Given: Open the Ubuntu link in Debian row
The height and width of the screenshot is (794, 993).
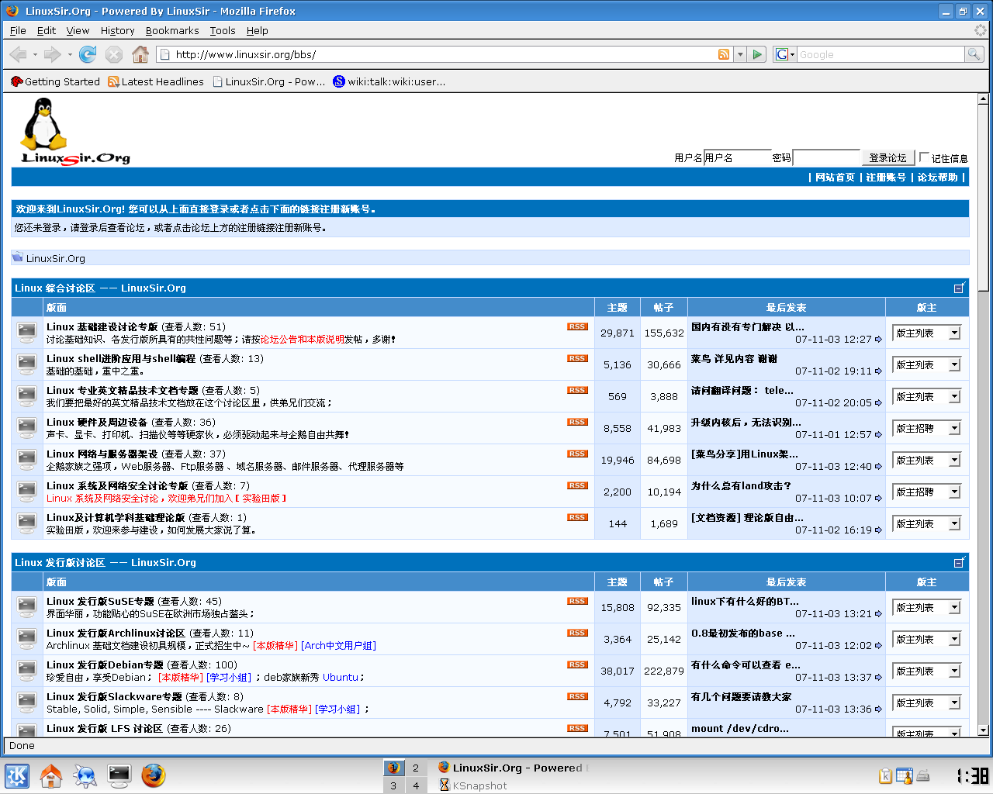Looking at the screenshot, I should point(341,677).
